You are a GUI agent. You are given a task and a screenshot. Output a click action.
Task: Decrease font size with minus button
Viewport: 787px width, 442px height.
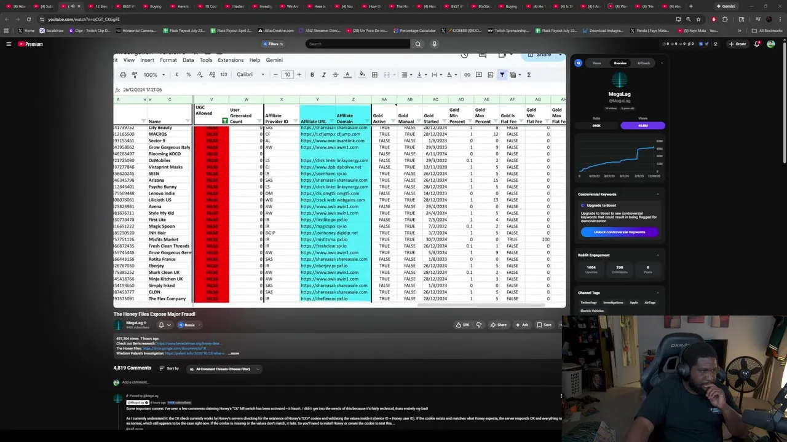[275, 75]
